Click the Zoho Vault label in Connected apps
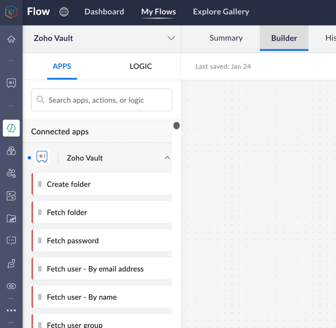Image resolution: width=336 pixels, height=328 pixels. (85, 158)
